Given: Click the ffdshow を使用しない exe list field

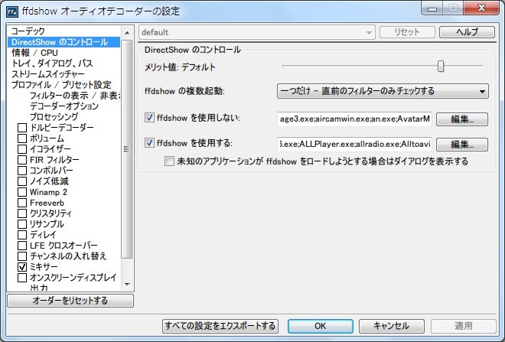Looking at the screenshot, I should pos(354,119).
